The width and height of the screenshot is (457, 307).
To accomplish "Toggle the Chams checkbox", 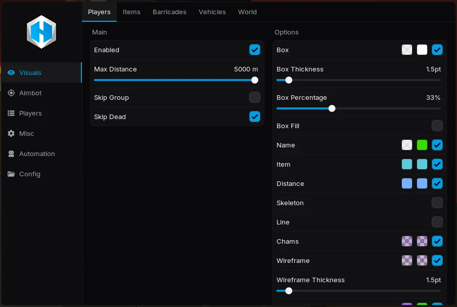I will (x=437, y=241).
